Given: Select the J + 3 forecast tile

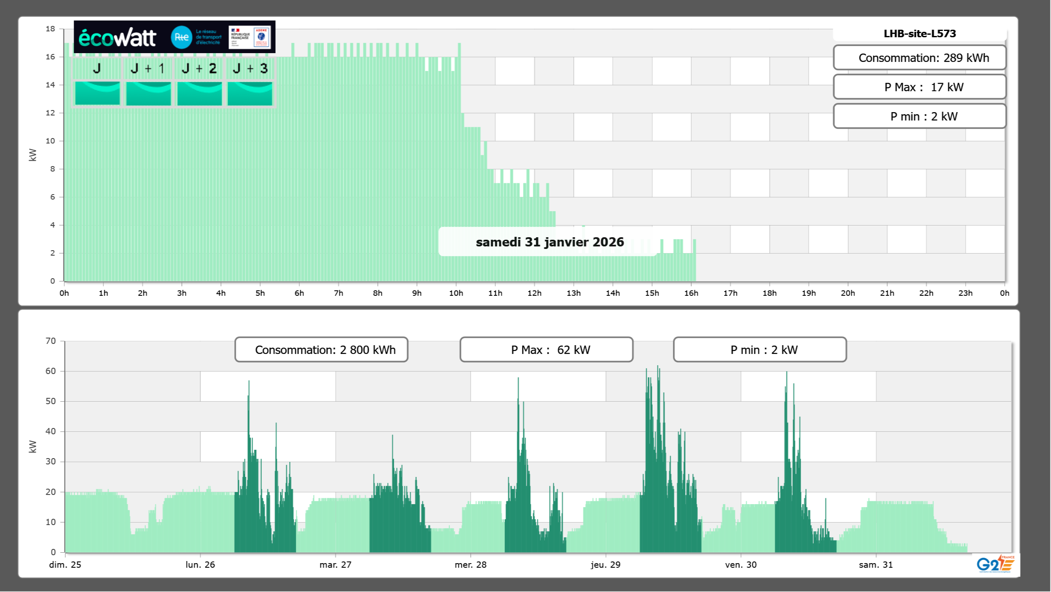Looking at the screenshot, I should [x=250, y=87].
